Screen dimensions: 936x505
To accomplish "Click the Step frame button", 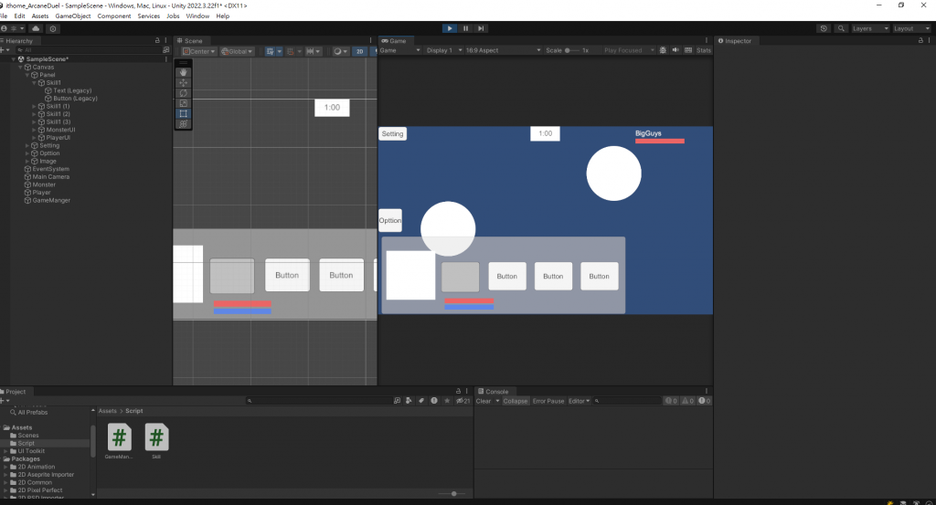I will tap(481, 28).
